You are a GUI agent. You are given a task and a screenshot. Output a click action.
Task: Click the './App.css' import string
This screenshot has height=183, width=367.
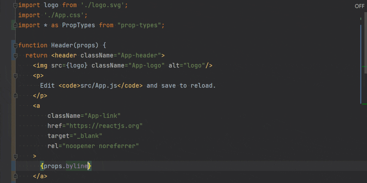click(64, 15)
